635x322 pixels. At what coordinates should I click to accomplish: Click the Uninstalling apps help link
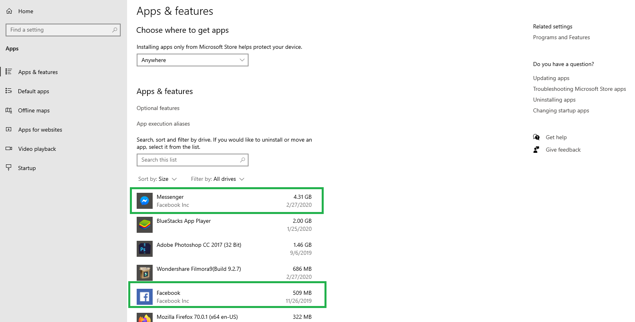click(554, 100)
